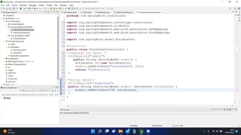Open File Explorer from taskbar

(120, 131)
